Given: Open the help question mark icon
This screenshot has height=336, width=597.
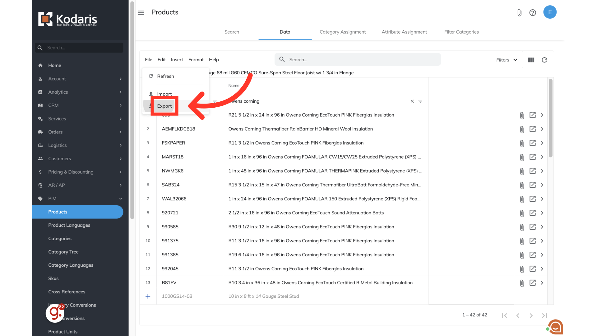Looking at the screenshot, I should point(533,12).
